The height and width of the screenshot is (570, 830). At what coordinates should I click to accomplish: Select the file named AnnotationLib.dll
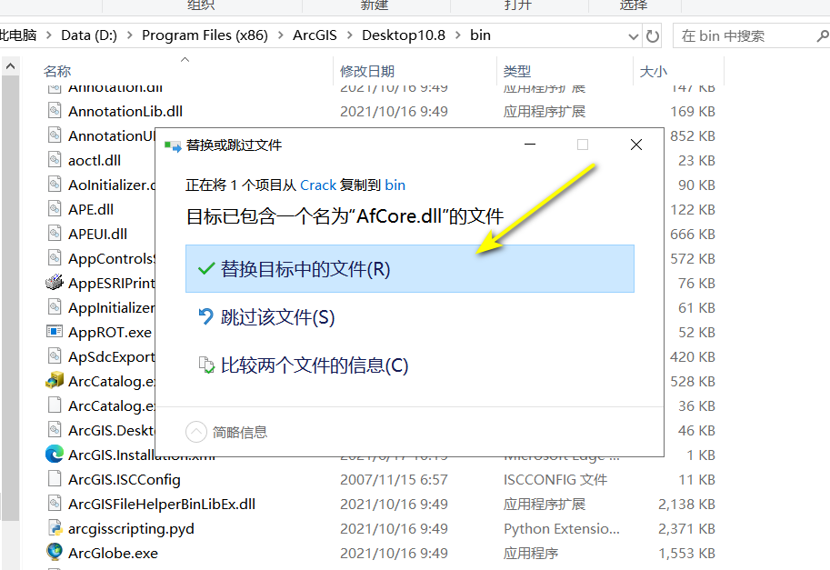point(125,111)
